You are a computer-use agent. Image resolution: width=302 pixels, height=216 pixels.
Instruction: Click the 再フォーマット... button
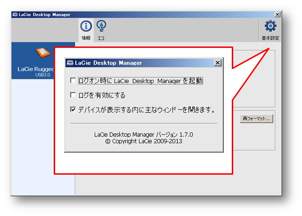point(256,119)
